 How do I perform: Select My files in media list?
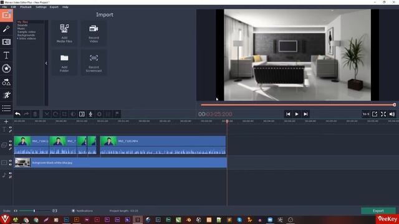tap(22, 22)
